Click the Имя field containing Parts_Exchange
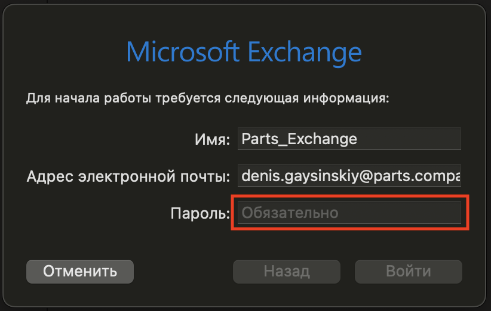This screenshot has width=491, height=311. coord(349,139)
